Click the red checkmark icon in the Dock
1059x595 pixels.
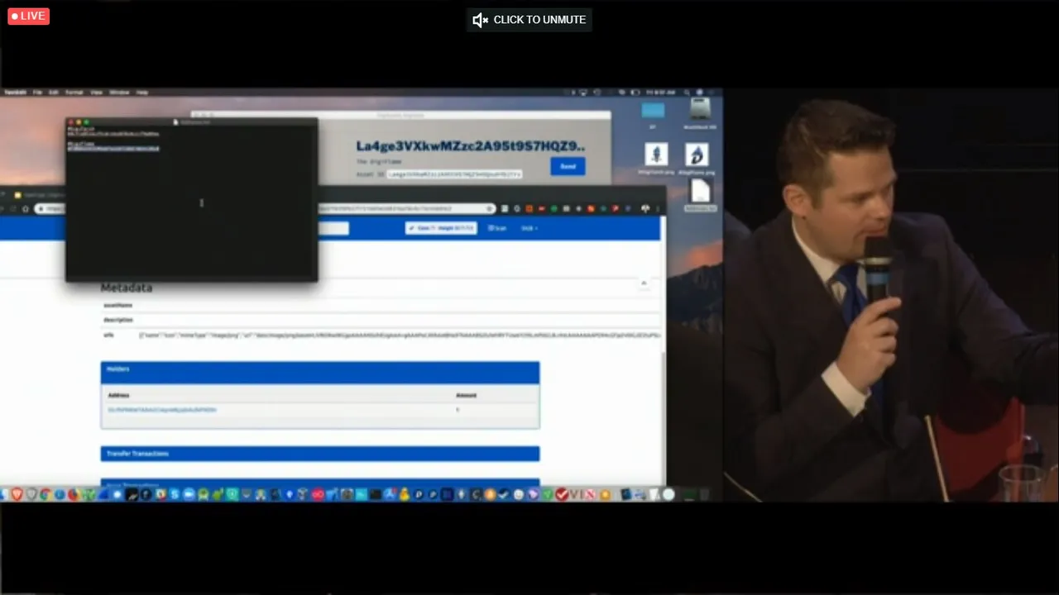click(x=563, y=494)
